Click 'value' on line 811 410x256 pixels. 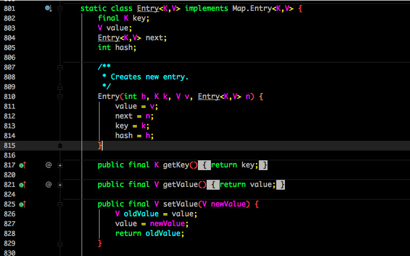(126, 106)
